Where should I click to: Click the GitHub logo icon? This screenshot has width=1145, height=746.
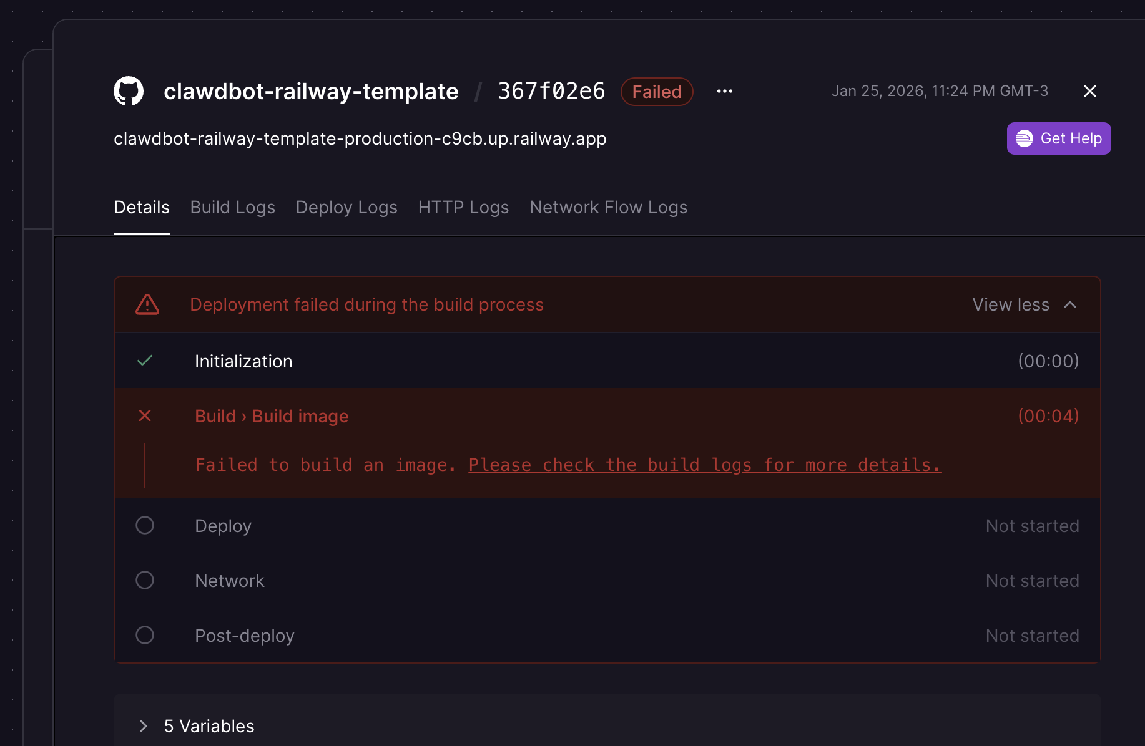point(129,92)
